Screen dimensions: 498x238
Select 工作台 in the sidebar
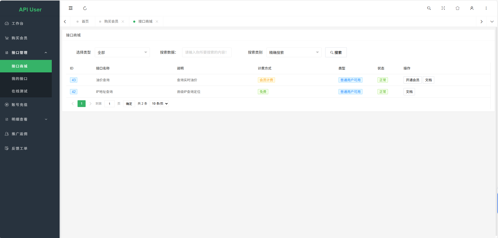(17, 23)
